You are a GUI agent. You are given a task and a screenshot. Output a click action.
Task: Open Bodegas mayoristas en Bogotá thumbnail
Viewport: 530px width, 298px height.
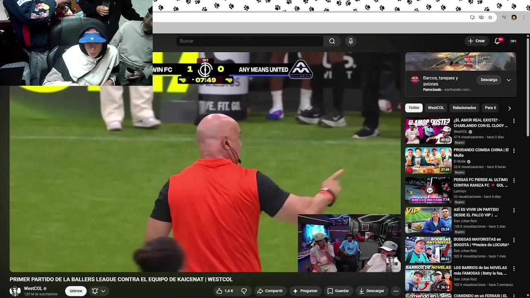(x=428, y=250)
